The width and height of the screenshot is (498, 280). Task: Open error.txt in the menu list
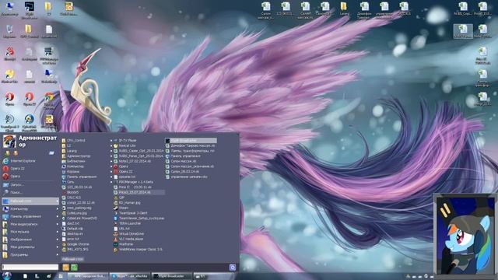[71, 239]
